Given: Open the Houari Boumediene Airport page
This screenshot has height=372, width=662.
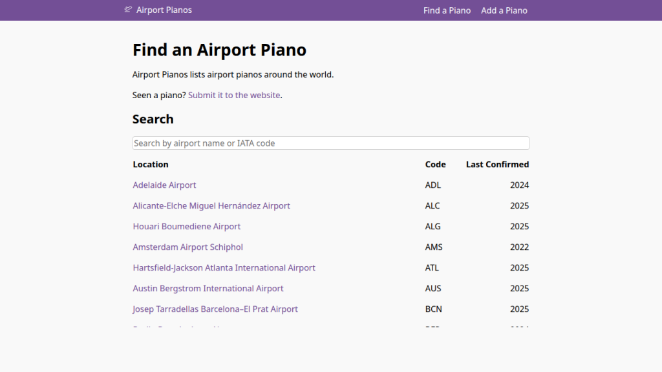Looking at the screenshot, I should (x=186, y=226).
